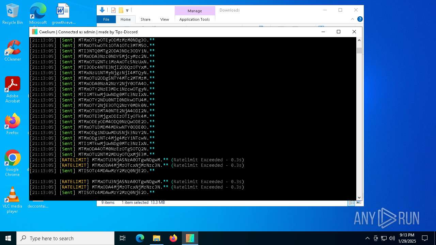Open the network tray icon
Image resolution: width=436 pixels, height=245 pixels.
384,238
